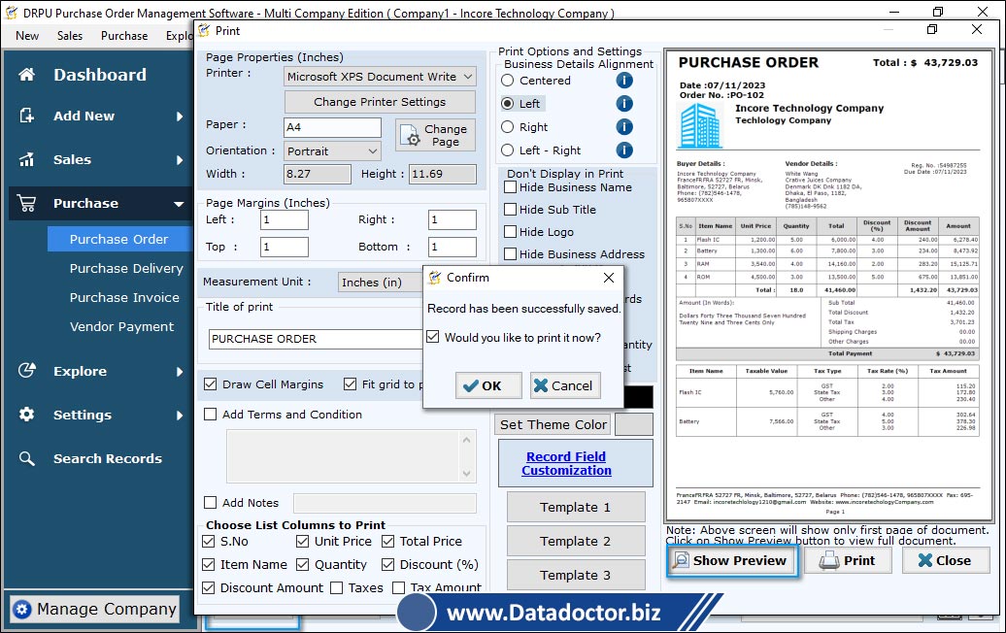Image resolution: width=1006 pixels, height=633 pixels.
Task: Click the Explore pie chart icon
Action: click(26, 371)
